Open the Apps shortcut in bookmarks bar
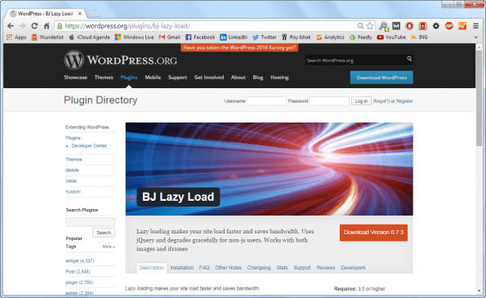 (x=16, y=38)
